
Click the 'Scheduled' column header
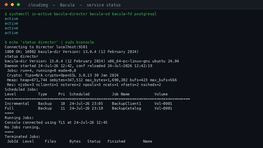click(x=80, y=94)
